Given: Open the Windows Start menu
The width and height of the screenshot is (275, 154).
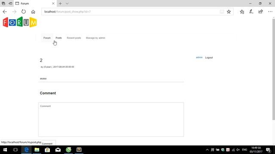Looking at the screenshot, I should pos(5,150).
